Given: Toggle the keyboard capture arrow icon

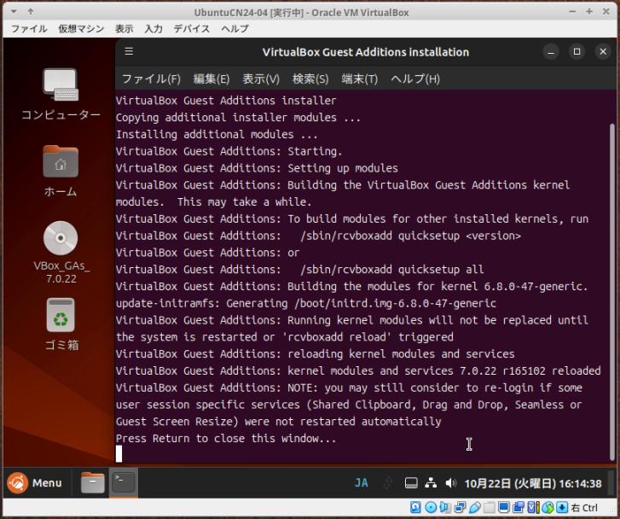Looking at the screenshot, I should point(562,507).
